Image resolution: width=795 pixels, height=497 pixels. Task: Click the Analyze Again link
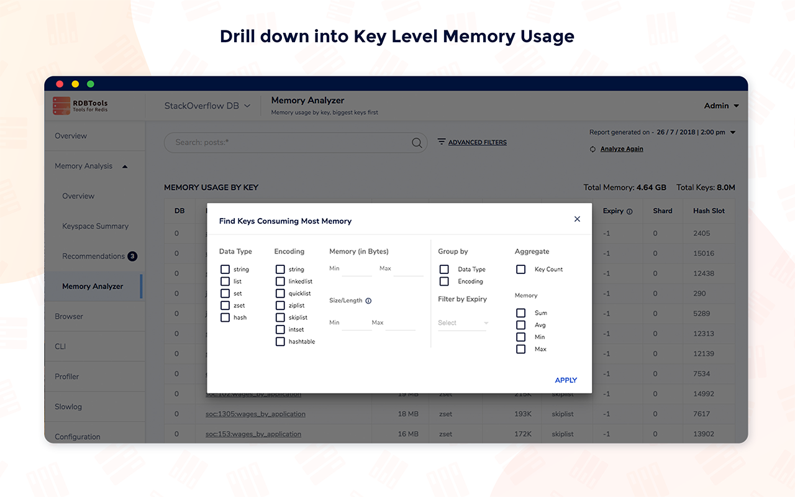point(620,148)
